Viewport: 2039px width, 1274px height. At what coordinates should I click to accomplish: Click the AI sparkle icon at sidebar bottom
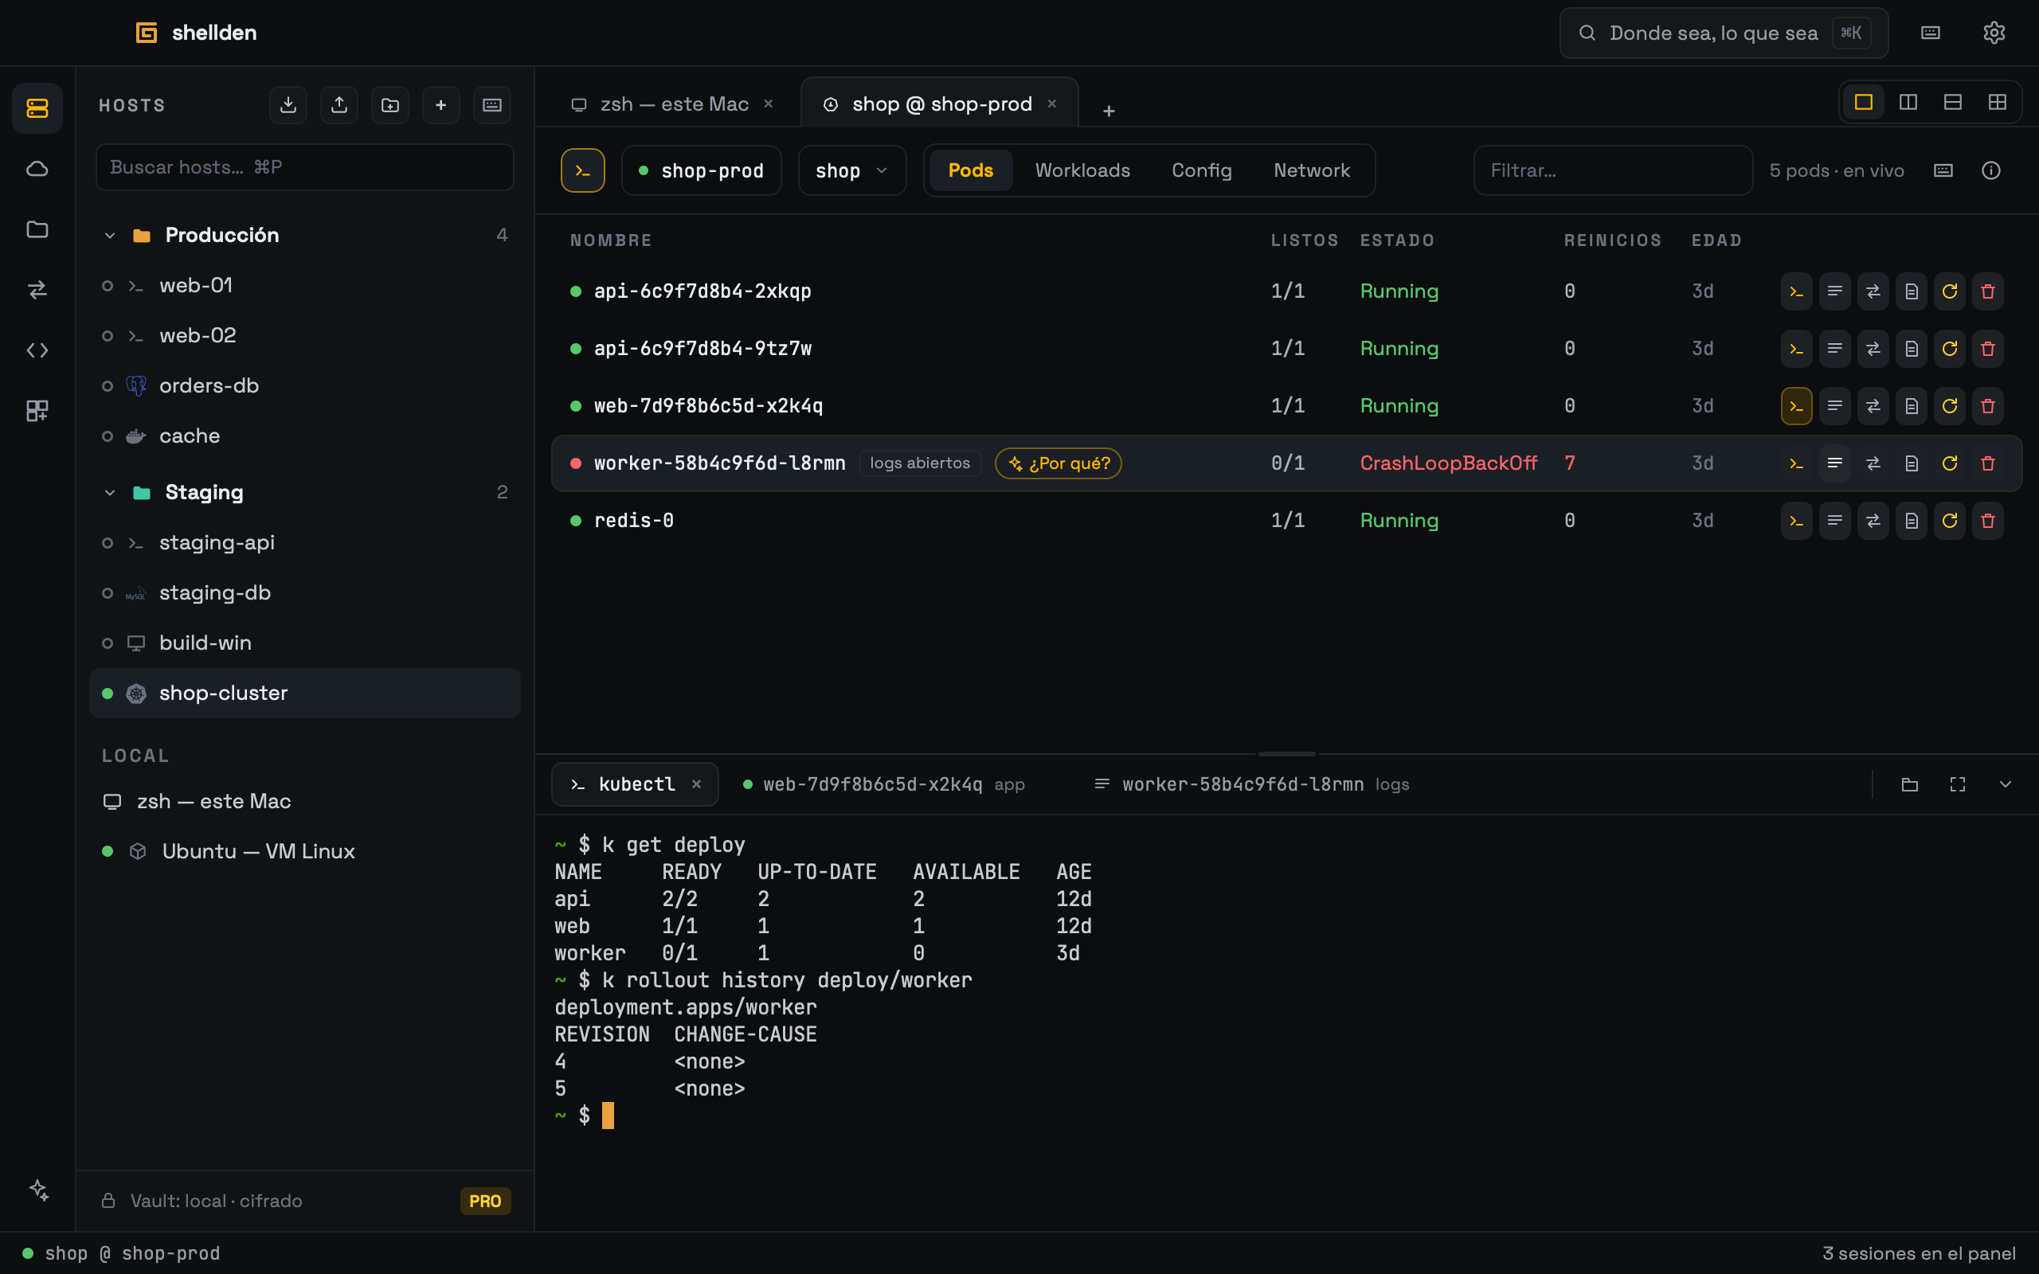click(x=39, y=1190)
